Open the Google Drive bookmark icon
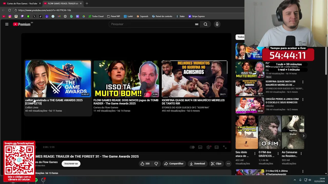The image size is (328, 184). [x=84, y=16]
